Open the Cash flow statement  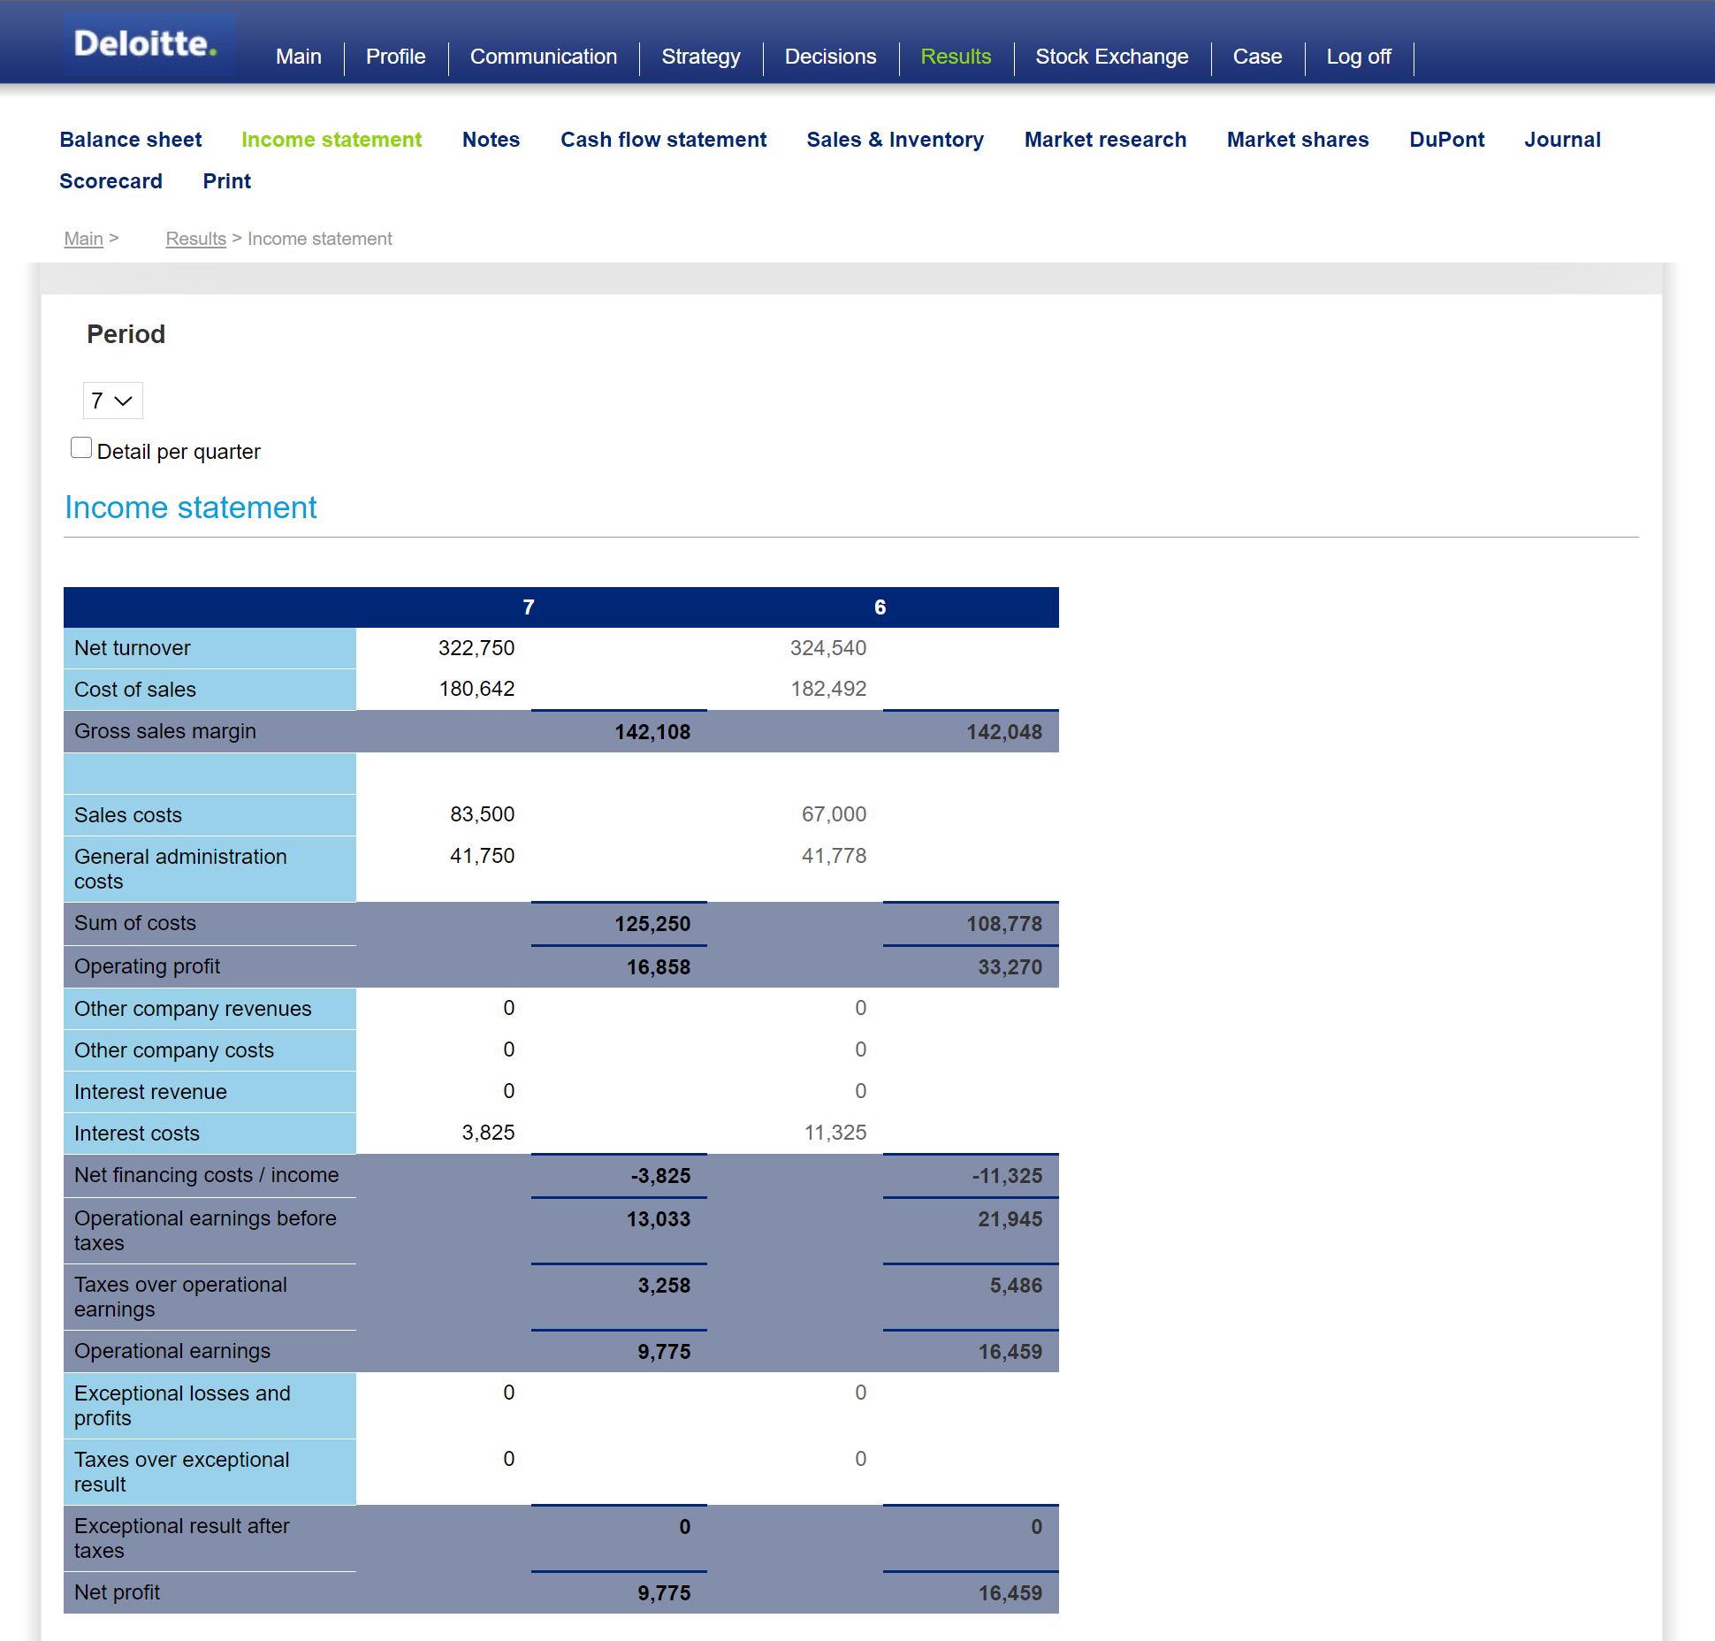click(x=663, y=140)
